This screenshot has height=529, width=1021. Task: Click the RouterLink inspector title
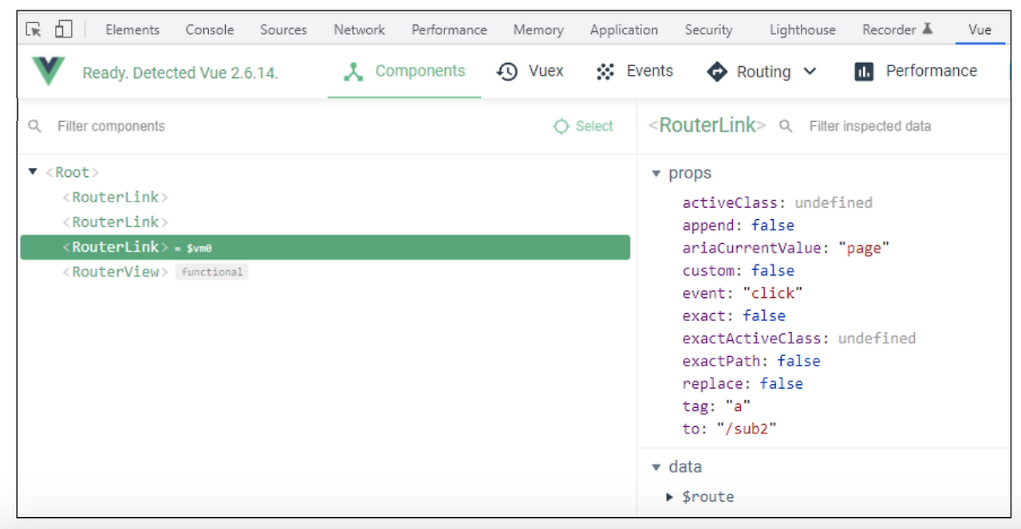pyautogui.click(x=707, y=125)
